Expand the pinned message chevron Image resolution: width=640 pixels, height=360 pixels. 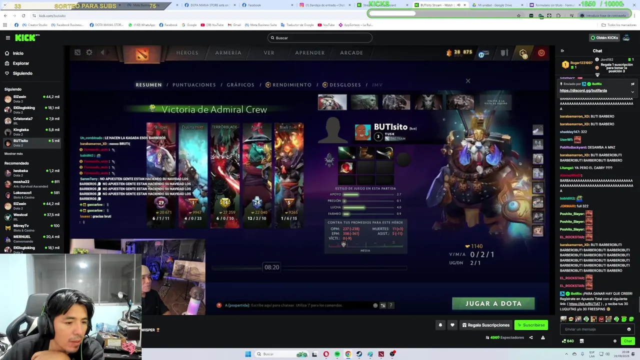click(x=632, y=91)
